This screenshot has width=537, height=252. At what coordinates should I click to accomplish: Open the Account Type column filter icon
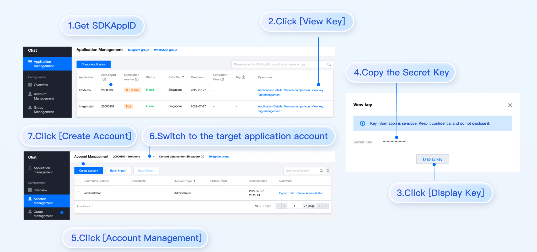coord(195,181)
